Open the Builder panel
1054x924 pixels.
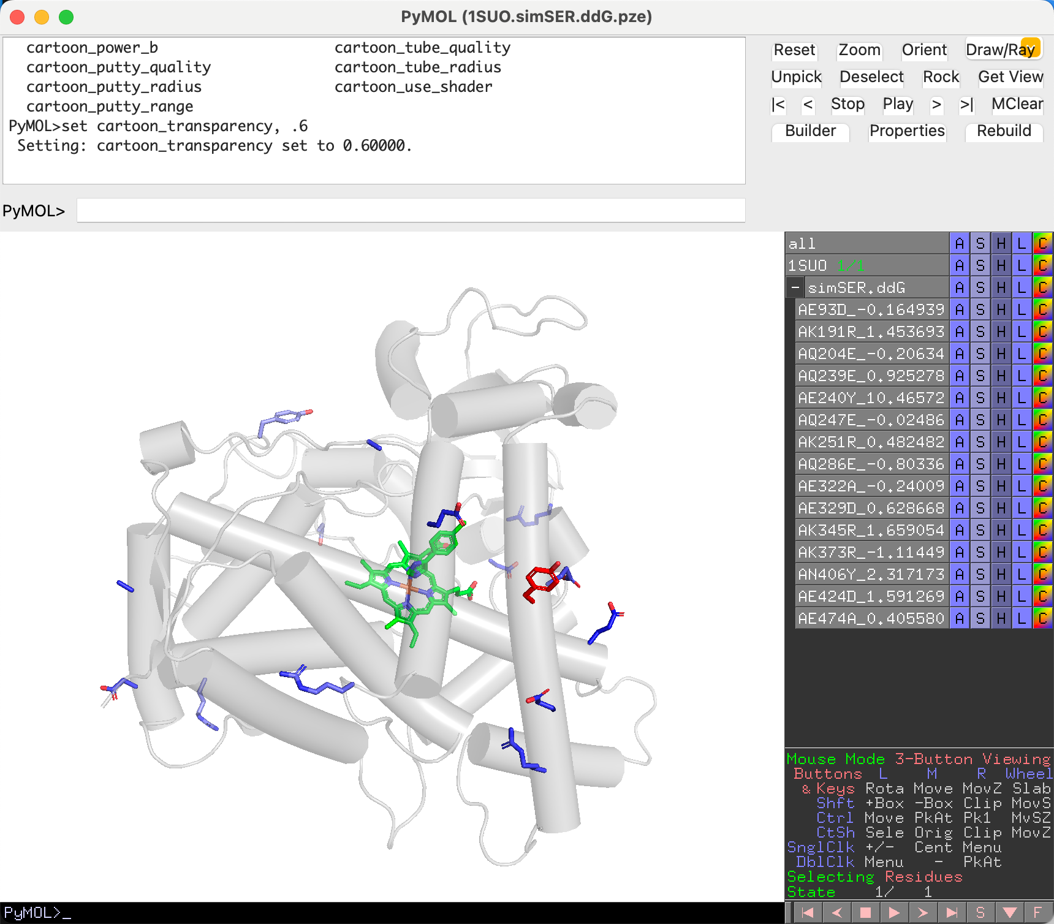click(810, 131)
